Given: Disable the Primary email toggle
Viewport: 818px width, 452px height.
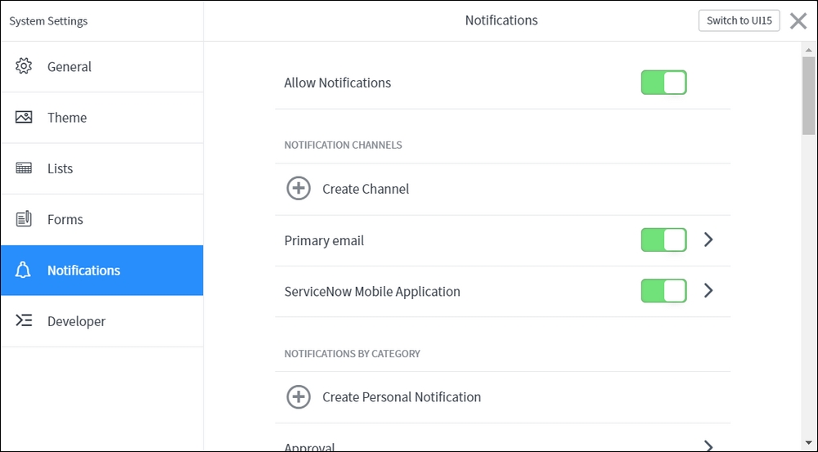Looking at the screenshot, I should 663,239.
